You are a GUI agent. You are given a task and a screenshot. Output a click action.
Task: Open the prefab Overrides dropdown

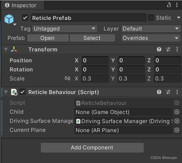click(x=151, y=38)
